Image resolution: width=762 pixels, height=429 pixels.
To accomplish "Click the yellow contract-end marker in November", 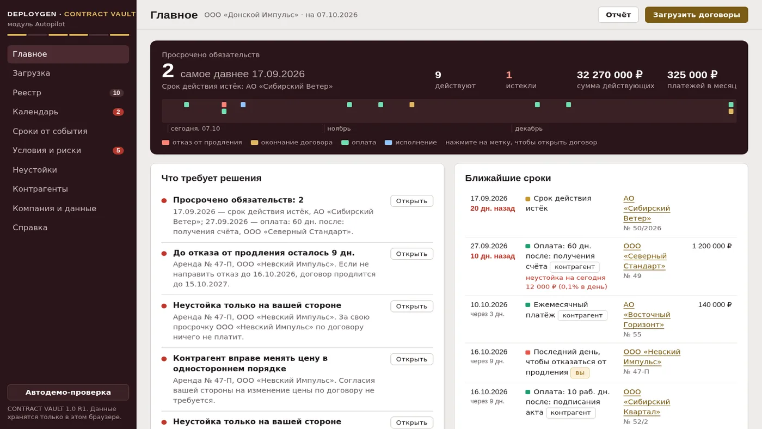I will [x=412, y=105].
